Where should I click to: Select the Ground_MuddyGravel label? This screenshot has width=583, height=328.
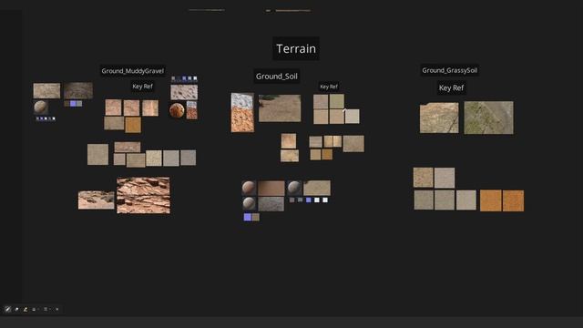(x=133, y=71)
